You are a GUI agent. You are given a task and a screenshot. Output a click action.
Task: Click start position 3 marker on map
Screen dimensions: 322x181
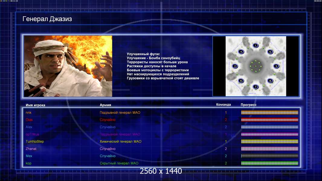point(276,66)
